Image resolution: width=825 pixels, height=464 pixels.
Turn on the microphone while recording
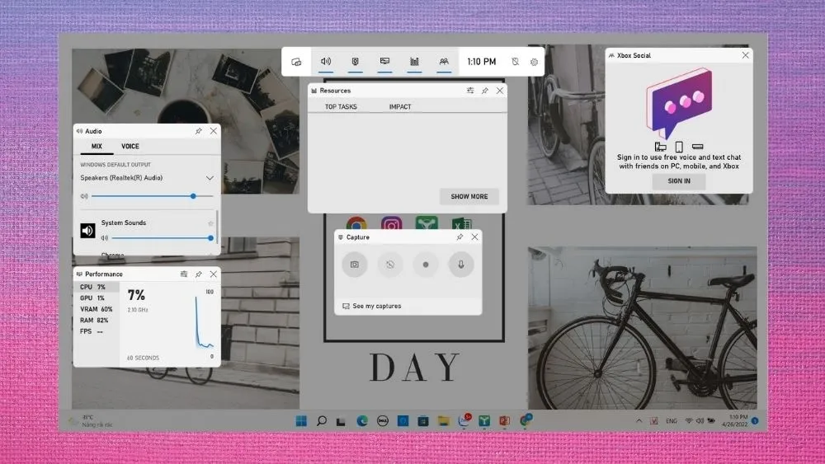coord(461,265)
